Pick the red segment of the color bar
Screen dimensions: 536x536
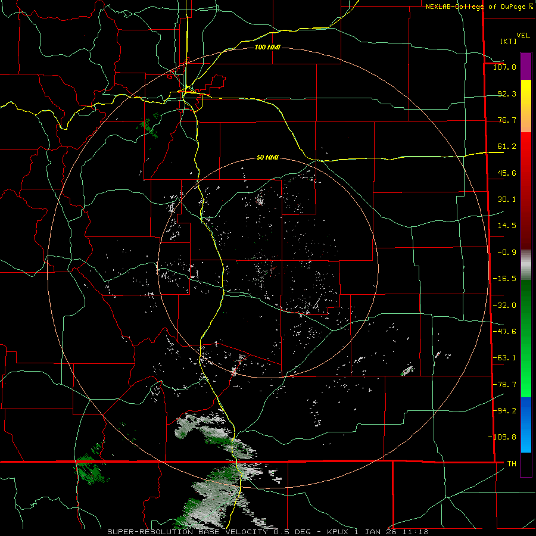point(526,191)
